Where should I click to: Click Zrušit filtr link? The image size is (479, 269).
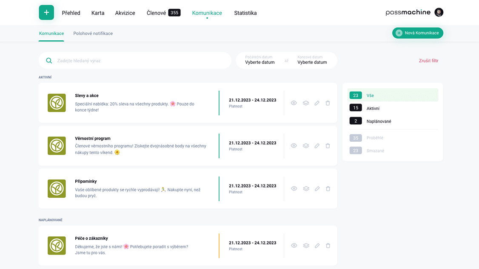[x=428, y=61]
